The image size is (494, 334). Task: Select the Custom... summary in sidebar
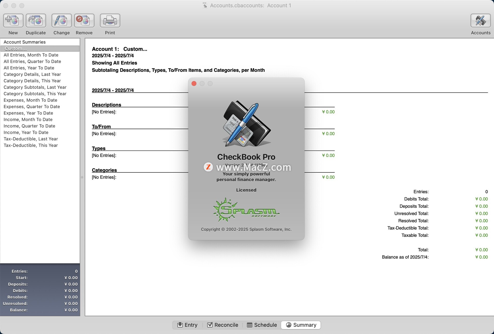click(40, 49)
